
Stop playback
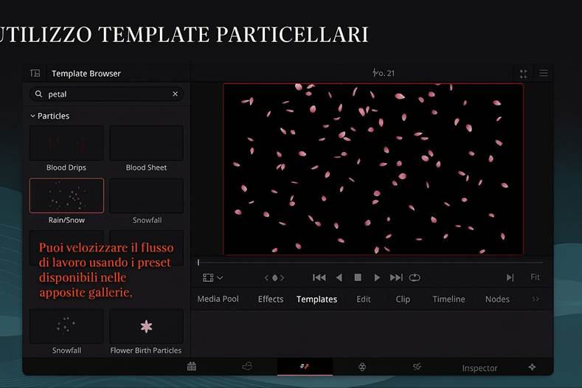[358, 277]
